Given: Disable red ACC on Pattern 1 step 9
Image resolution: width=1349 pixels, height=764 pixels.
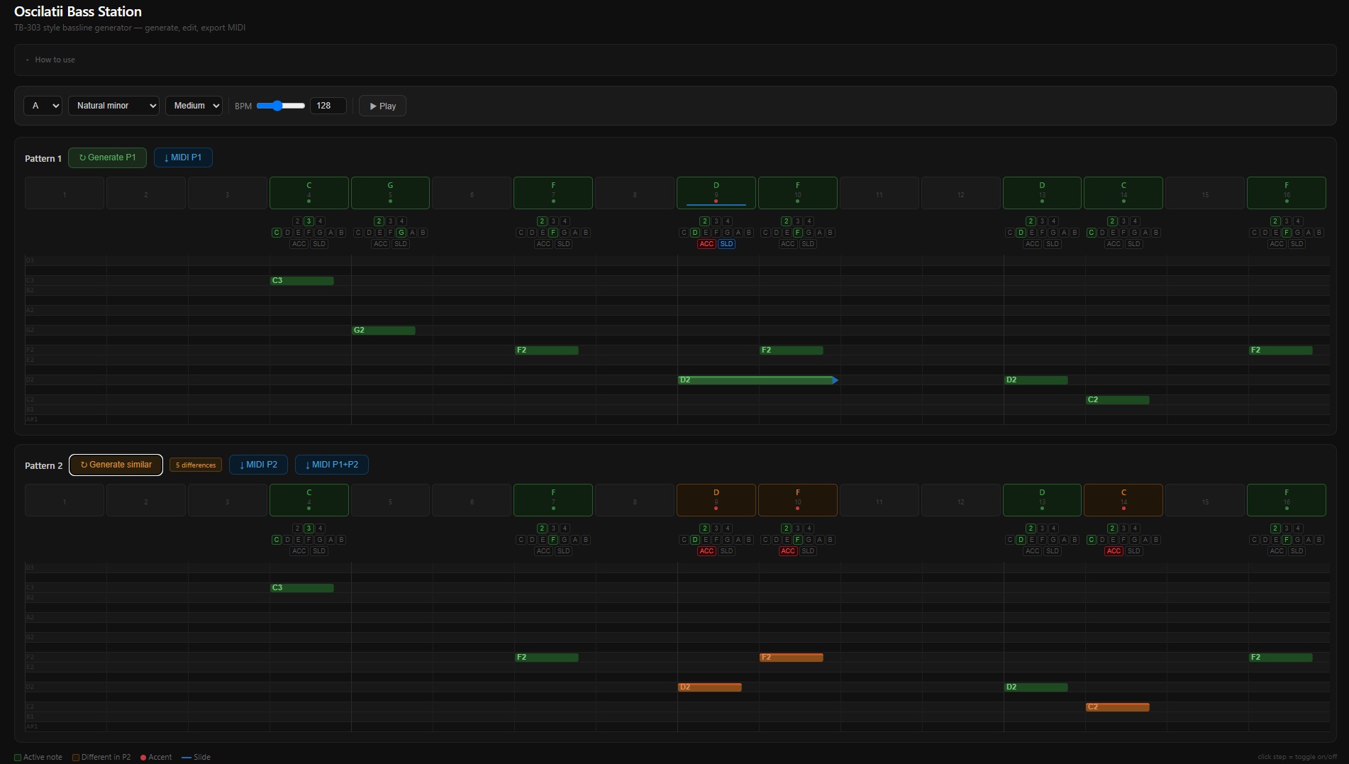Looking at the screenshot, I should click(x=706, y=244).
